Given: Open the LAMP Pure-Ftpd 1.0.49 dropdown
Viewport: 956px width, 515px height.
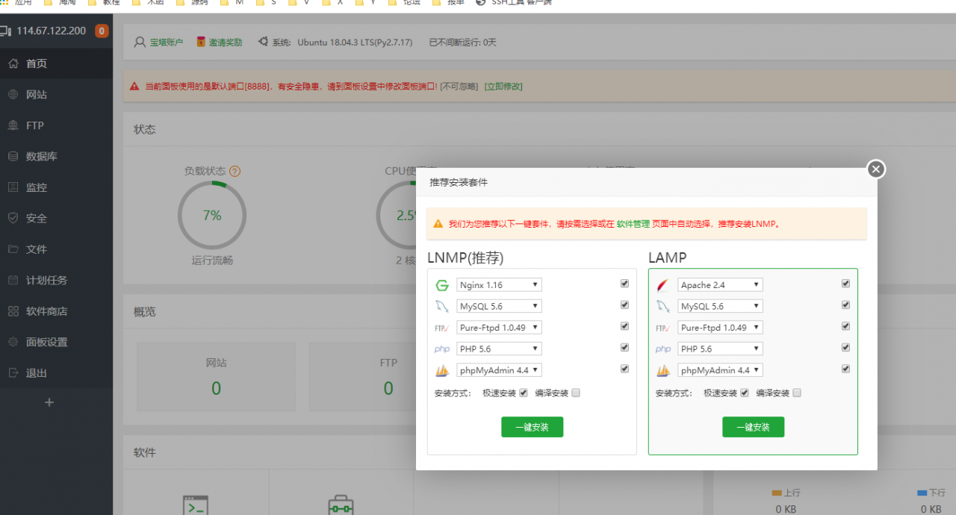Looking at the screenshot, I should 721,328.
